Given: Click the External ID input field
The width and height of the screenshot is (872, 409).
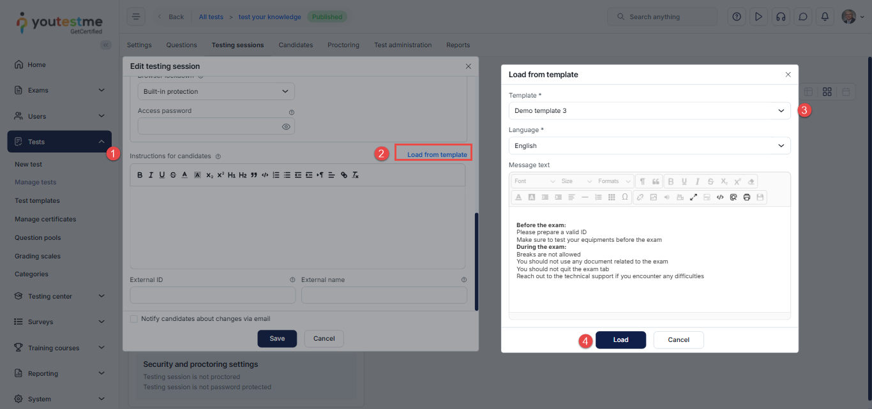Looking at the screenshot, I should pyautogui.click(x=213, y=295).
